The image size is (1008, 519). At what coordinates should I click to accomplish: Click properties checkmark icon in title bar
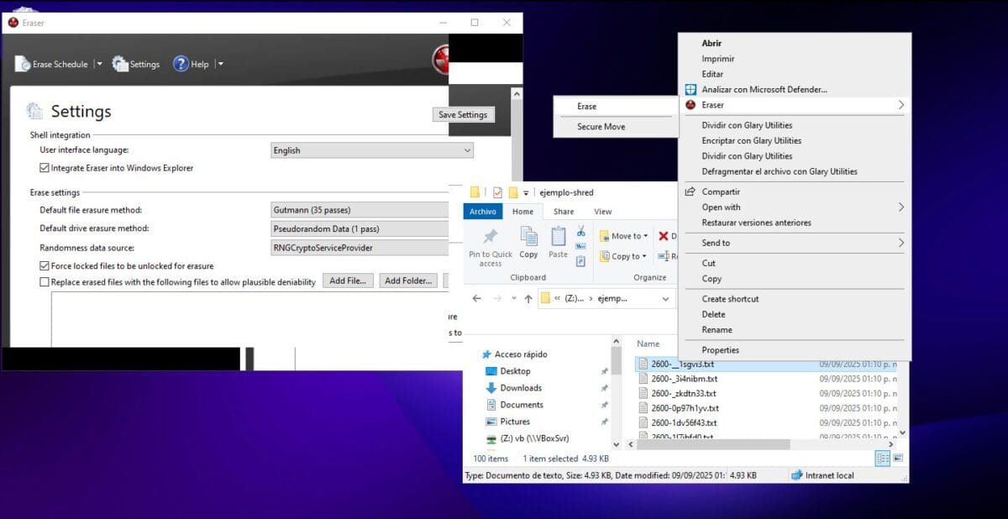(x=497, y=192)
